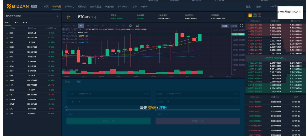Switch to the 市价 market order tab

tap(79, 82)
